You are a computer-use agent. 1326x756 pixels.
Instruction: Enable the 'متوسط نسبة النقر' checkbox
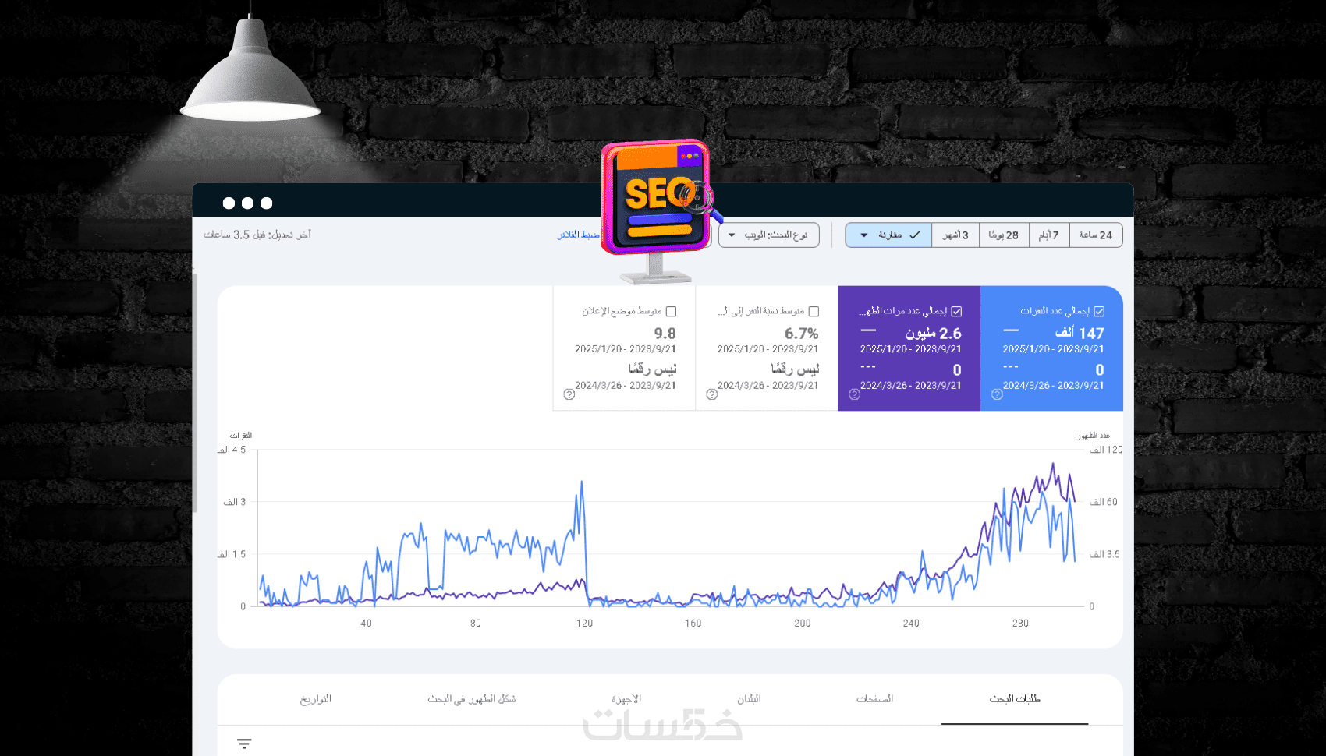(814, 311)
